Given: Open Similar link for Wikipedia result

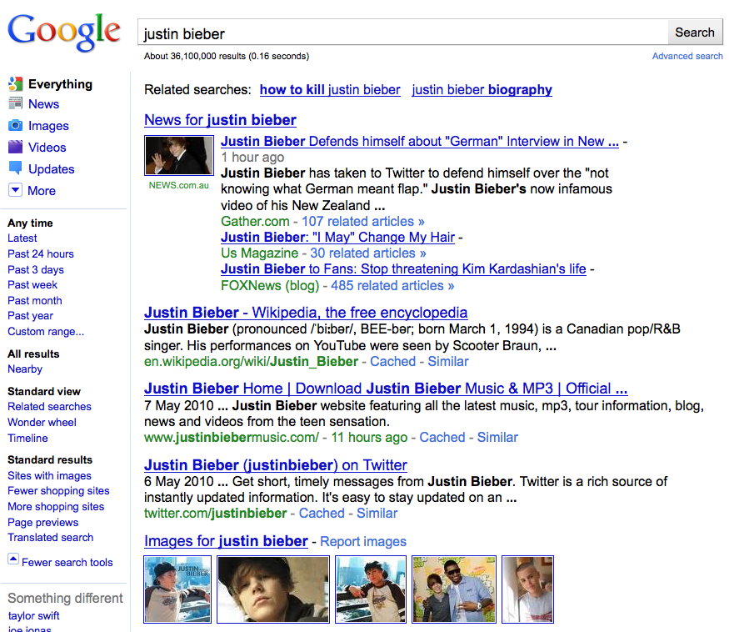Looking at the screenshot, I should coord(447,362).
